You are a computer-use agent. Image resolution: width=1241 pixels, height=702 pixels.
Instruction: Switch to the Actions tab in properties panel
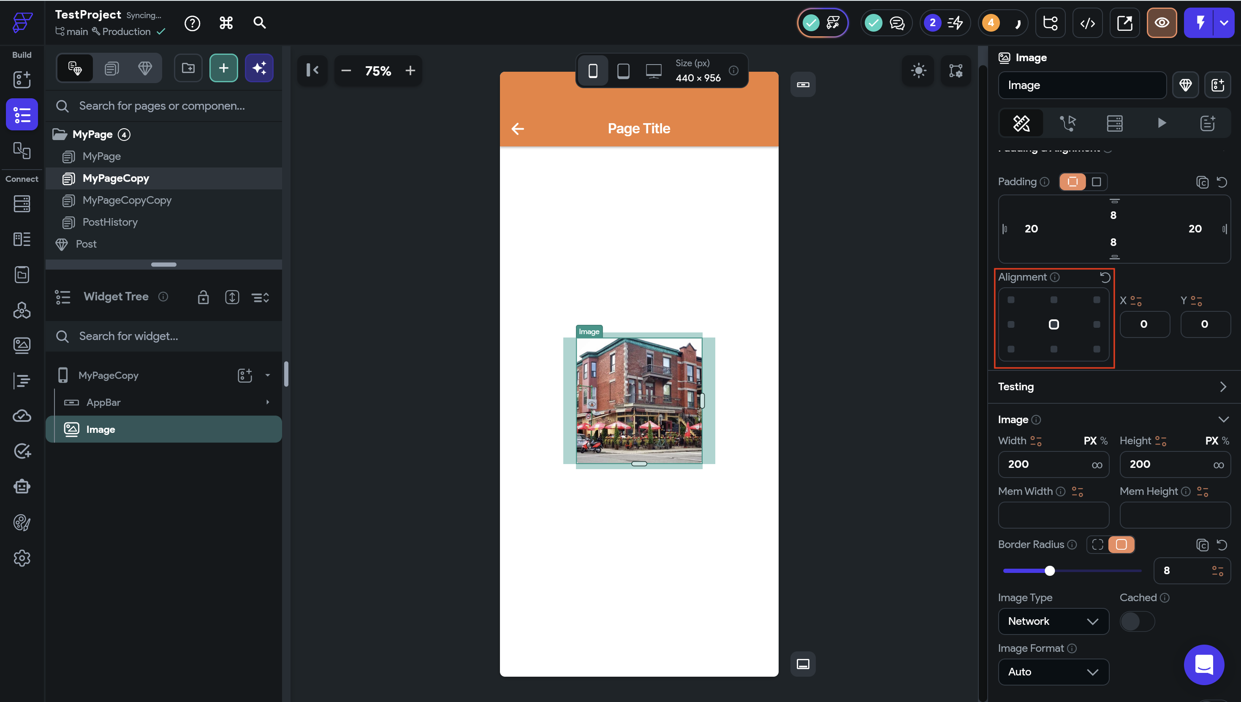(x=1067, y=124)
